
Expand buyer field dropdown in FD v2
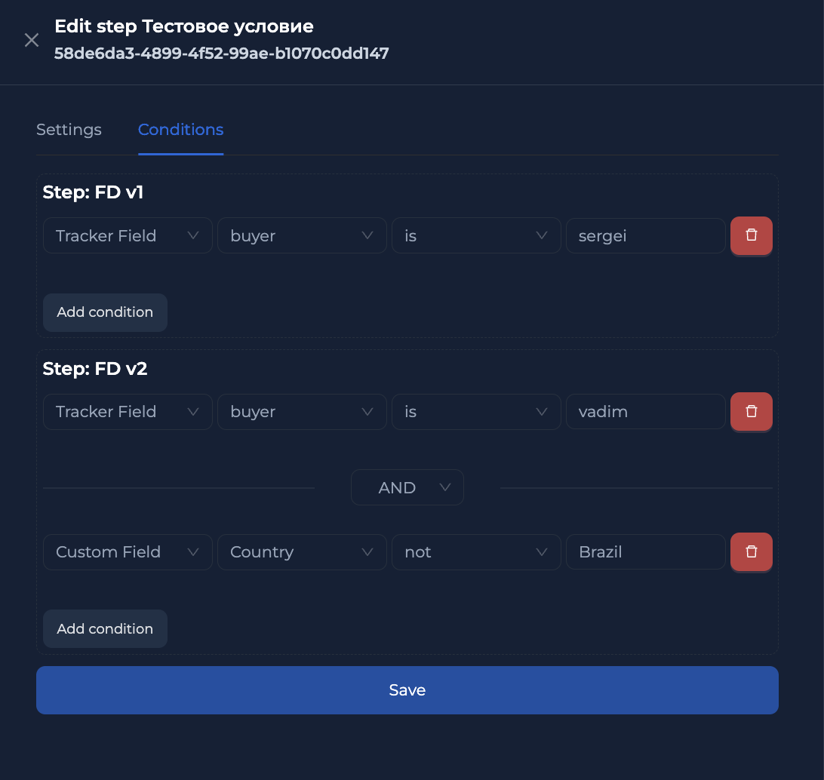pos(302,412)
